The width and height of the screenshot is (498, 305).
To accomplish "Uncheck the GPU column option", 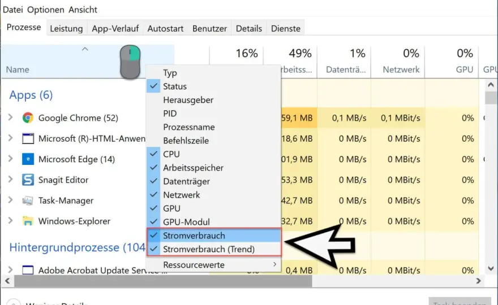I will [x=213, y=208].
